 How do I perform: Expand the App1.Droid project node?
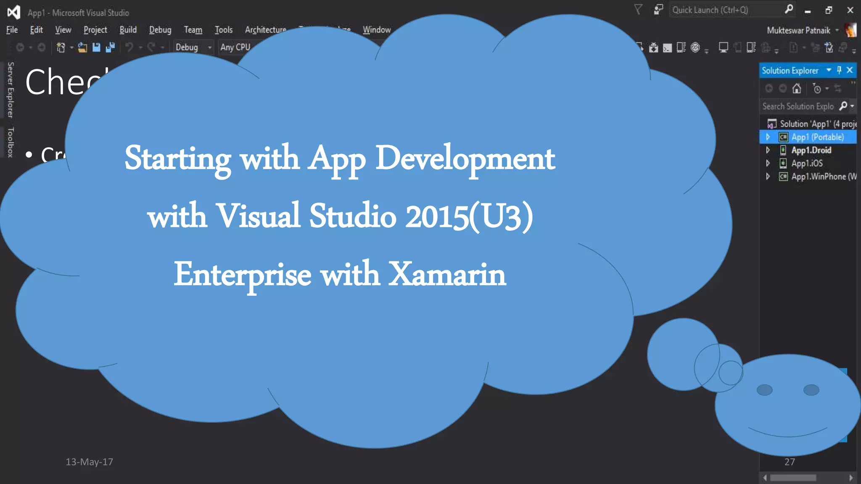tap(768, 150)
